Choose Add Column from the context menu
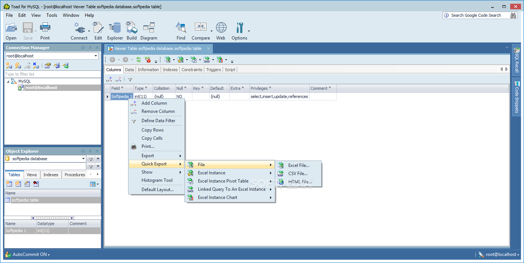The image size is (524, 263). [x=156, y=103]
